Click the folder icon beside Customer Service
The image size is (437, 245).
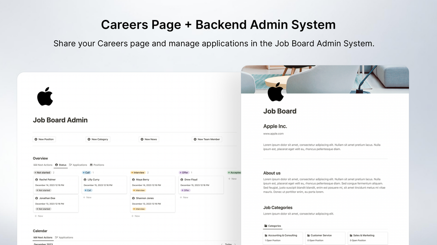[309, 235]
